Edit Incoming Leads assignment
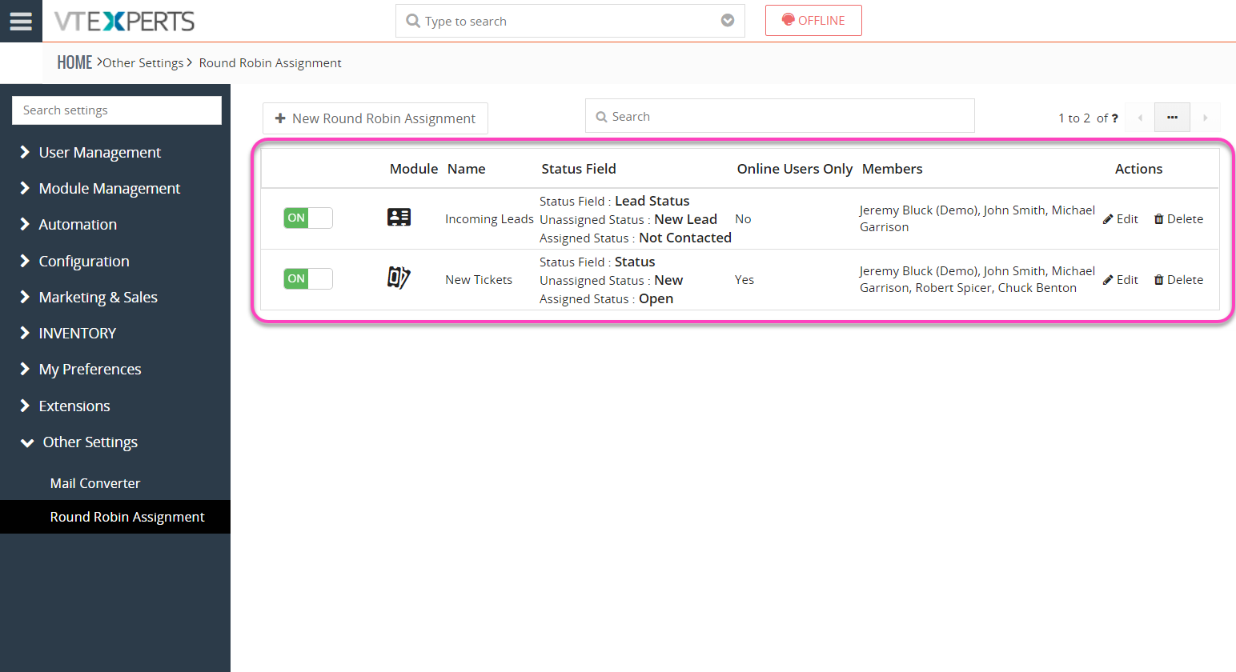 tap(1121, 219)
